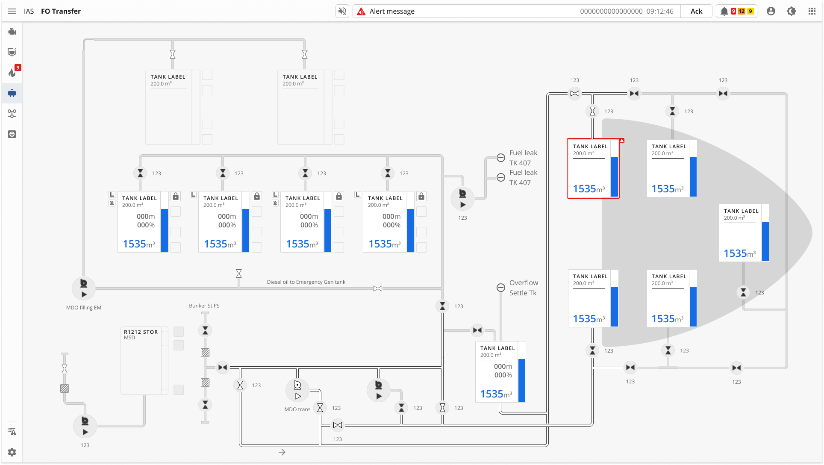Click the blue level bar of the alarmed tank
This screenshot has width=824, height=465.
(x=615, y=177)
